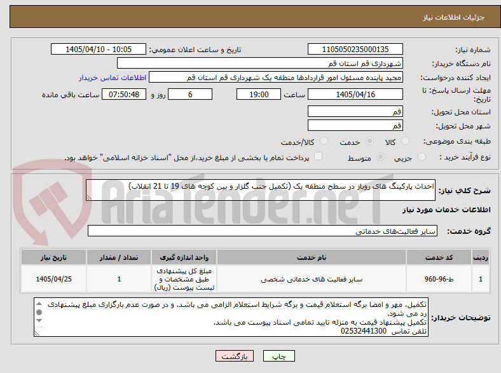Open the اطلاعات تماس خریدار link
The width and height of the screenshot is (501, 373).
coord(113,78)
